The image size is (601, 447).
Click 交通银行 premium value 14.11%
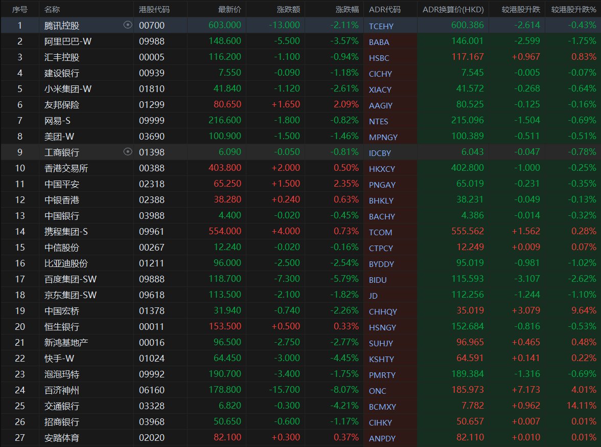coord(582,406)
